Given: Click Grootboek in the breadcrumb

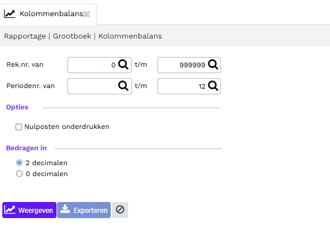Looking at the screenshot, I should point(72,36).
